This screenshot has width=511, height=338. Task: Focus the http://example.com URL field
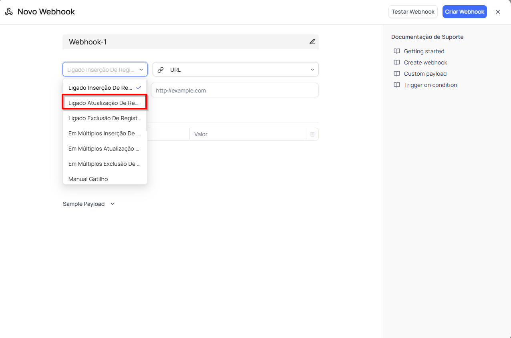[235, 91]
